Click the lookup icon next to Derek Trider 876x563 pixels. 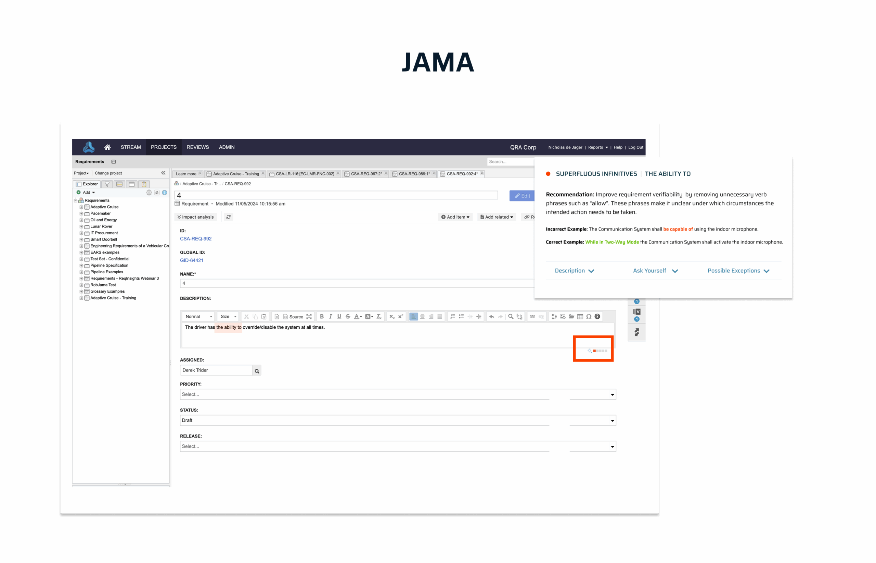click(257, 371)
